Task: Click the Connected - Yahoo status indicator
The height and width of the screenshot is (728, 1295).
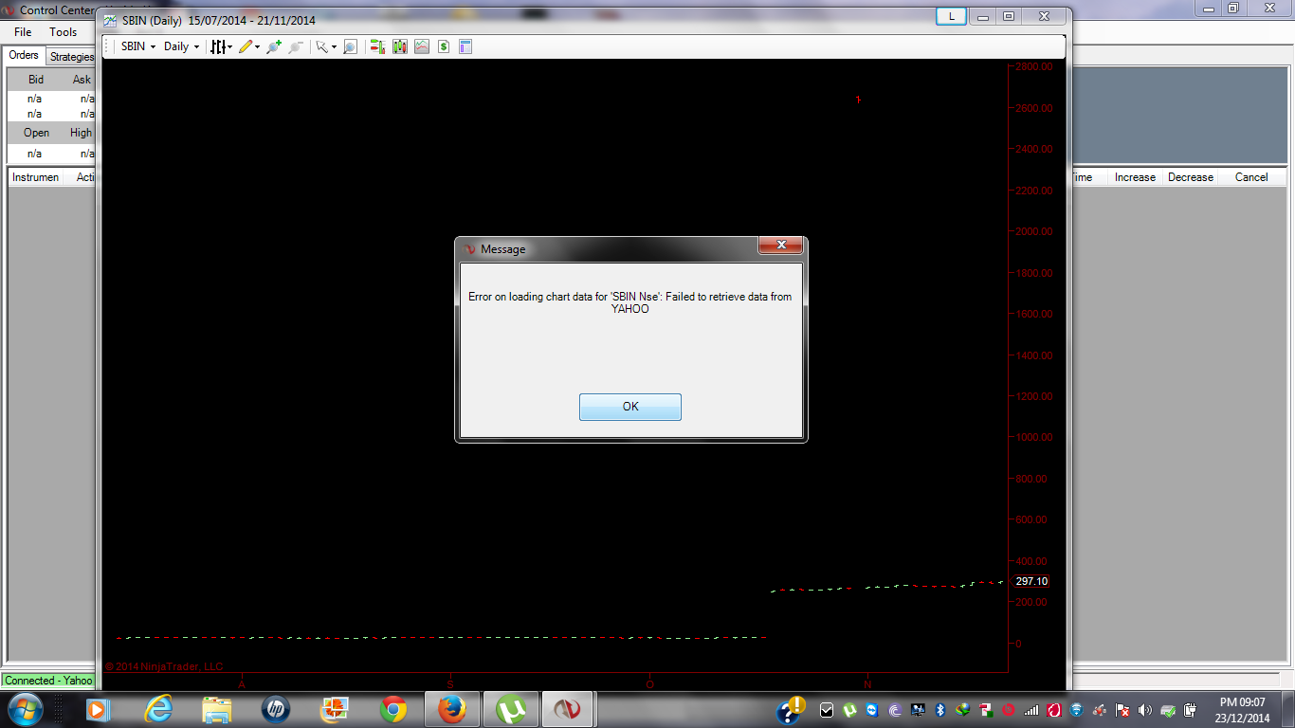Action: coord(49,681)
